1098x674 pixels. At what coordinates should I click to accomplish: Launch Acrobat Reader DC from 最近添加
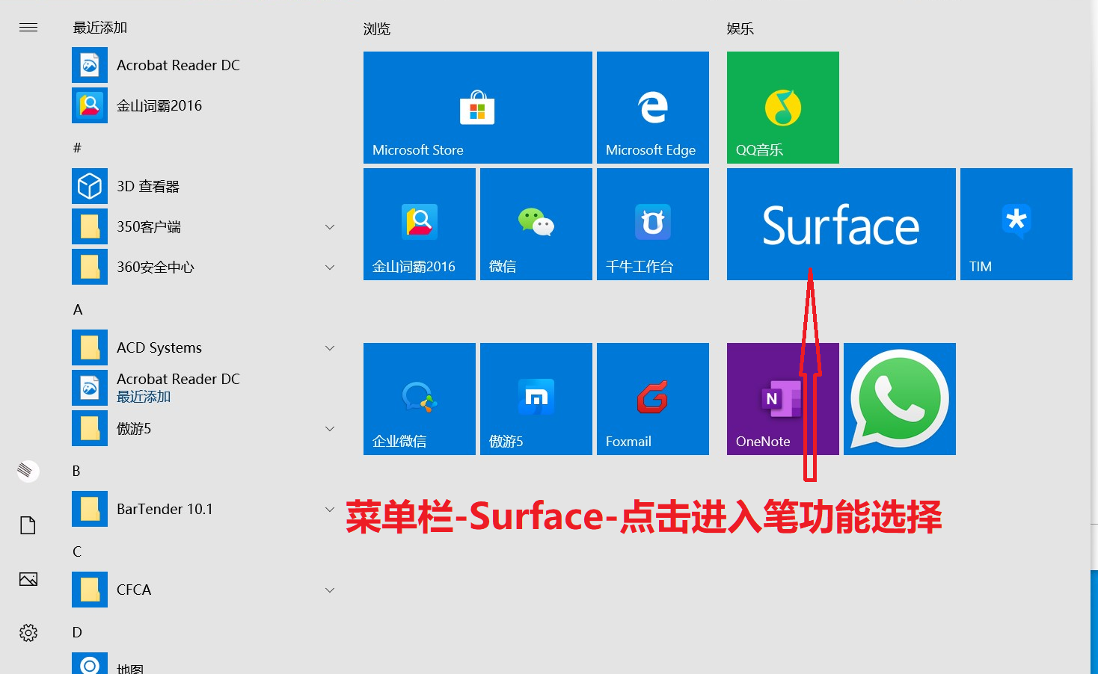click(177, 65)
